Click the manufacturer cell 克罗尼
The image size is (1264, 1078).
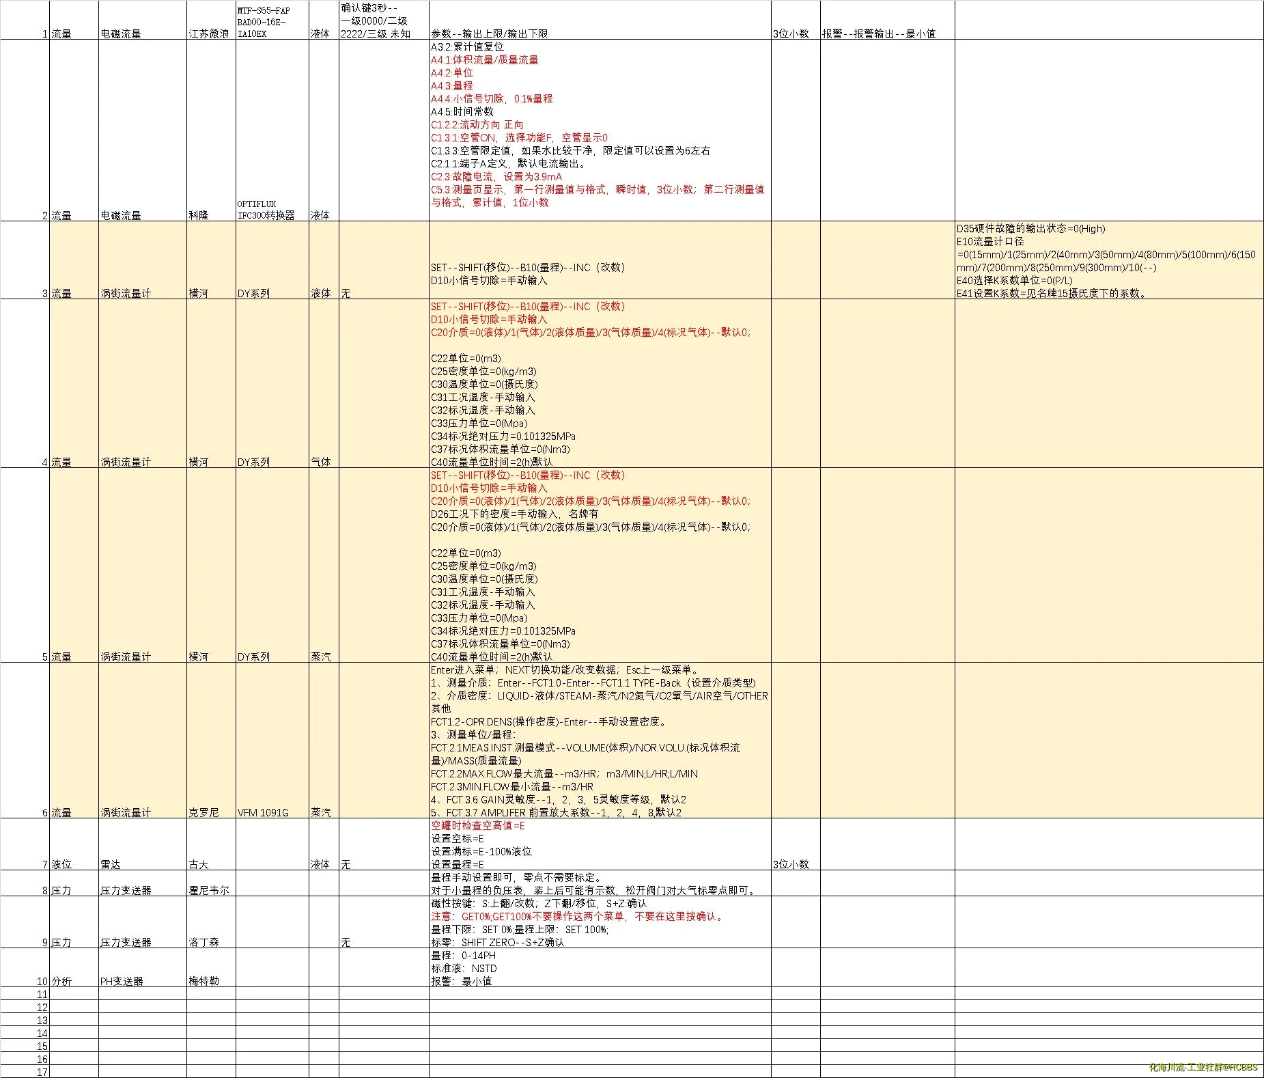point(211,741)
